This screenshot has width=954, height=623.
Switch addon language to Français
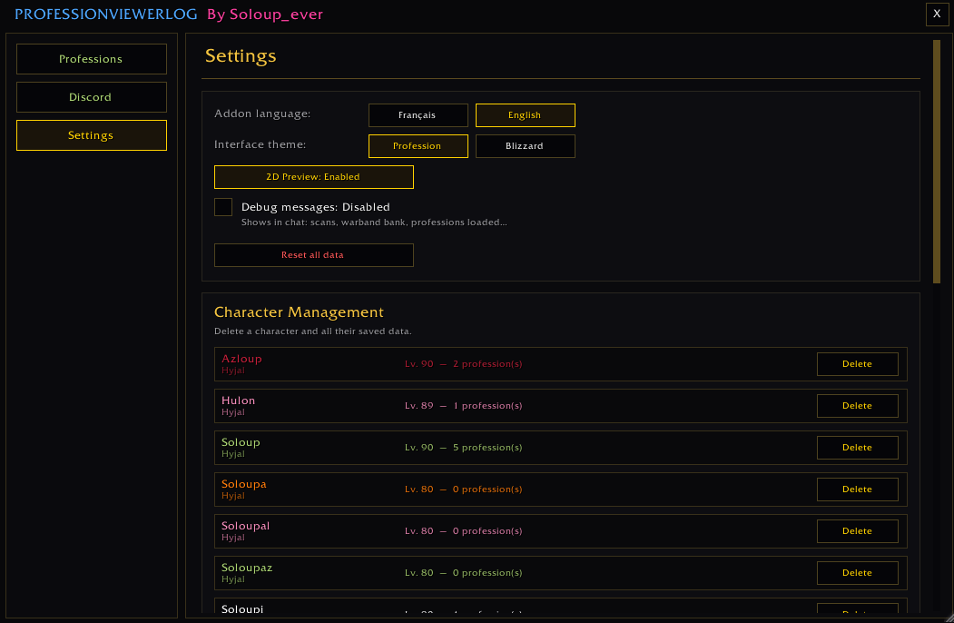coord(418,115)
